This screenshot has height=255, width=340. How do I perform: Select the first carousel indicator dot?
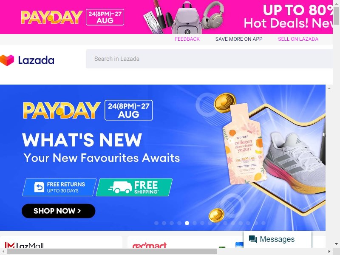pos(156,223)
